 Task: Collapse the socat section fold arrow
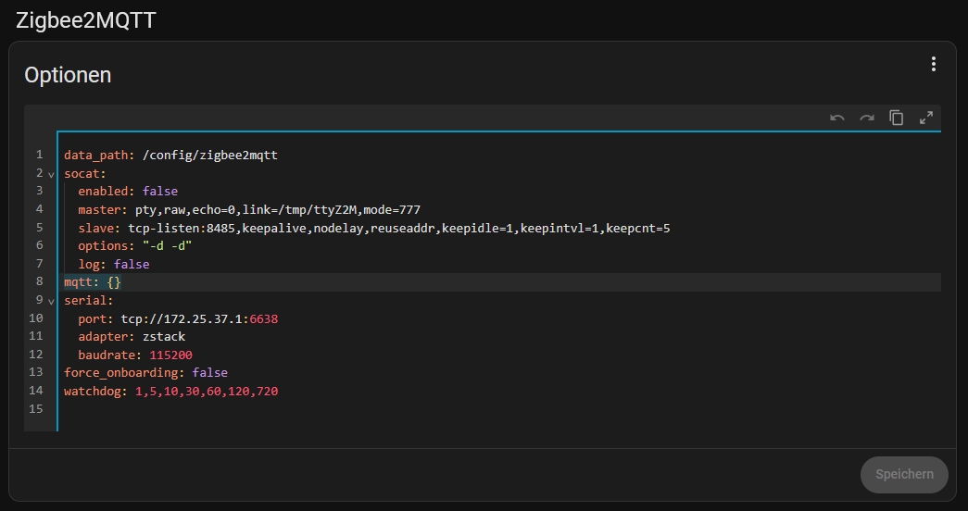(x=51, y=173)
